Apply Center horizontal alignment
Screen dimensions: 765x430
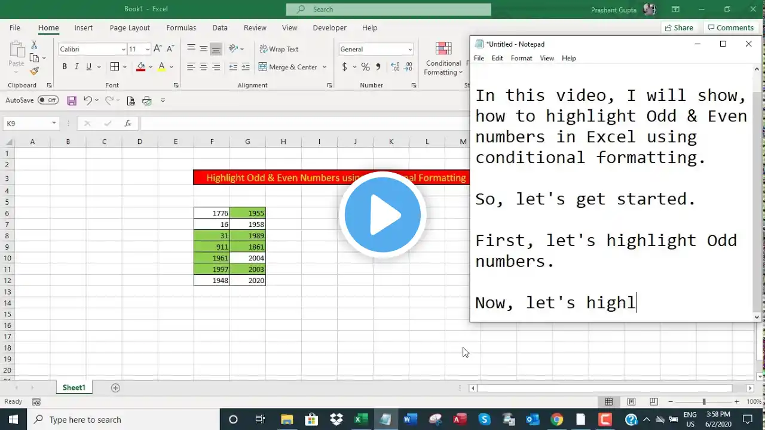(x=204, y=67)
